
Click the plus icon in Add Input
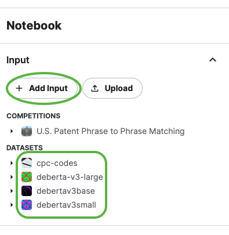19,88
